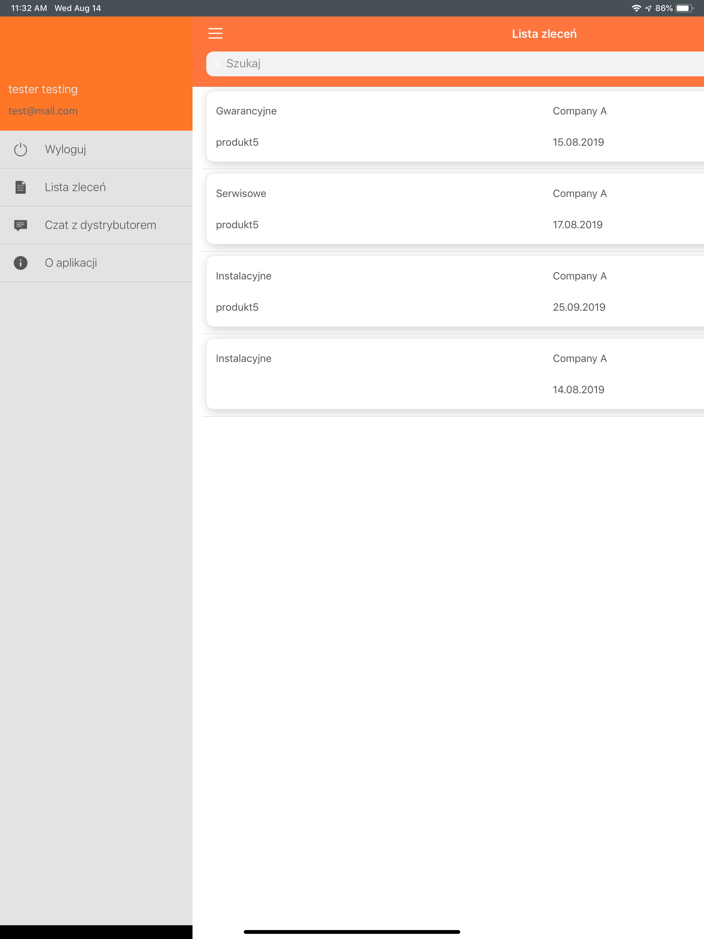704x939 pixels.
Task: Tap the battery indicator icon
Action: 684,8
